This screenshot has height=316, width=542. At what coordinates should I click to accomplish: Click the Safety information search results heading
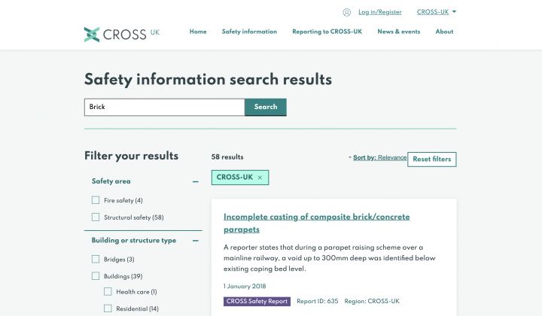click(208, 80)
